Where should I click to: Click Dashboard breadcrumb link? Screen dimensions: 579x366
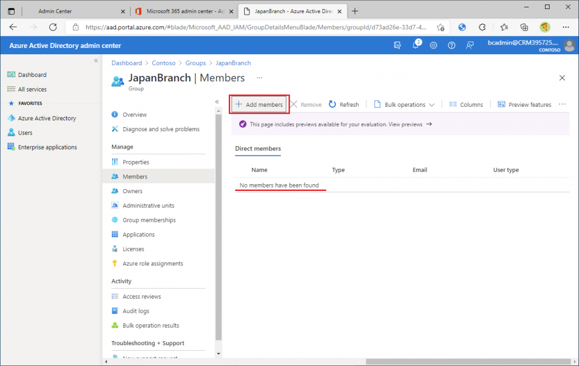click(x=127, y=63)
